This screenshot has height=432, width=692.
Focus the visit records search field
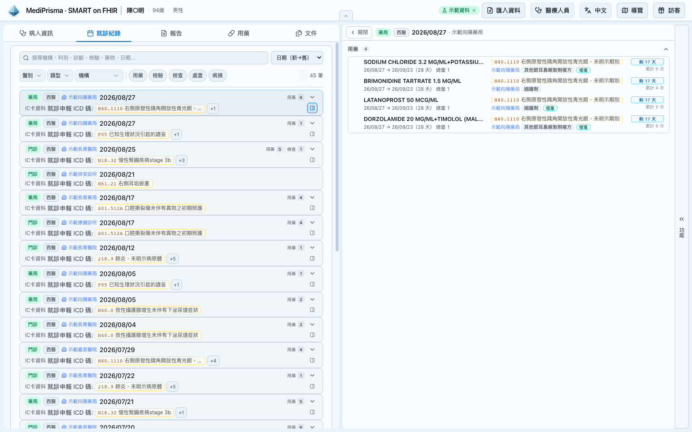pyautogui.click(x=144, y=58)
